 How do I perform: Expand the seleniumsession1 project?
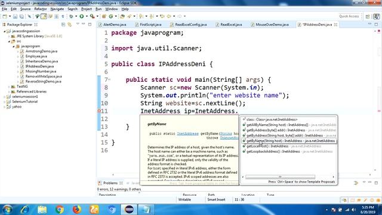coord(5,97)
